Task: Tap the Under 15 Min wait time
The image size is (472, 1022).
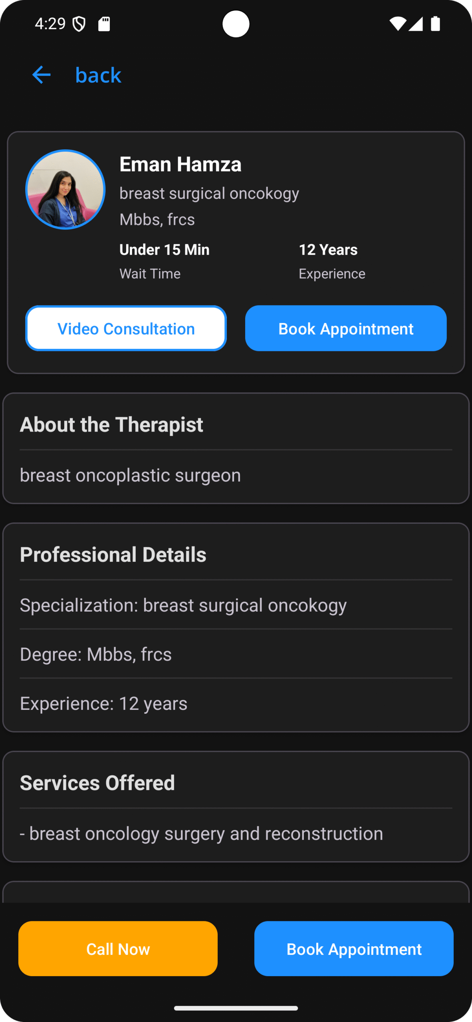Action: coord(165,250)
